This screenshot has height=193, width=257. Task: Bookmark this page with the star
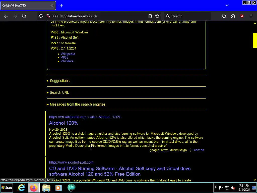157,16
